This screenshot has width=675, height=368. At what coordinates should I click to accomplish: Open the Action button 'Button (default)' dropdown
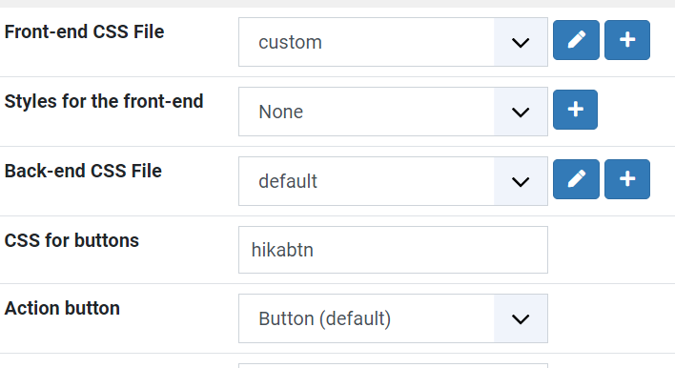point(393,318)
